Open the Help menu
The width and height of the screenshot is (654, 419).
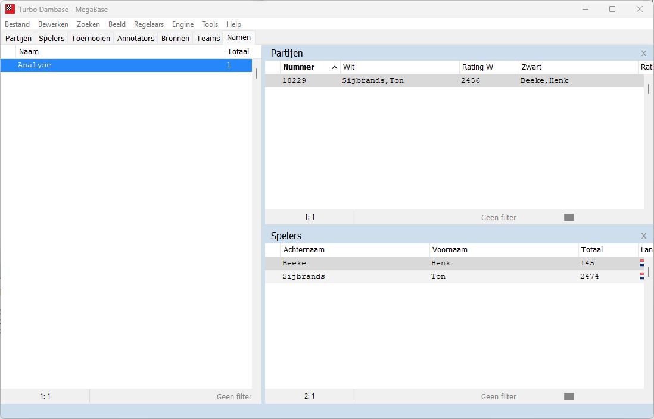233,24
